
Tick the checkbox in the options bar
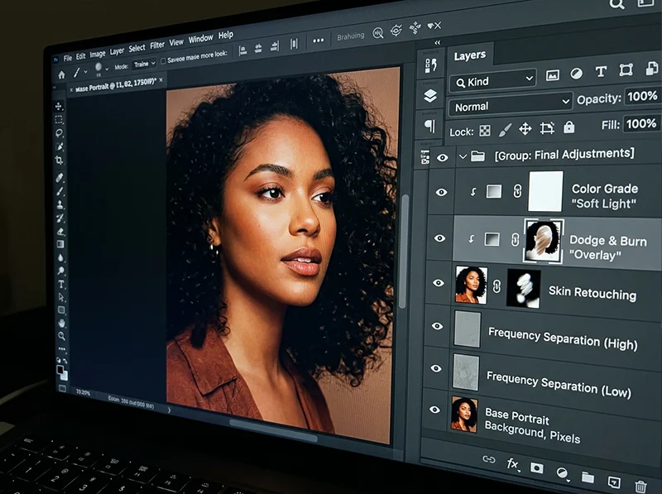pyautogui.click(x=163, y=60)
